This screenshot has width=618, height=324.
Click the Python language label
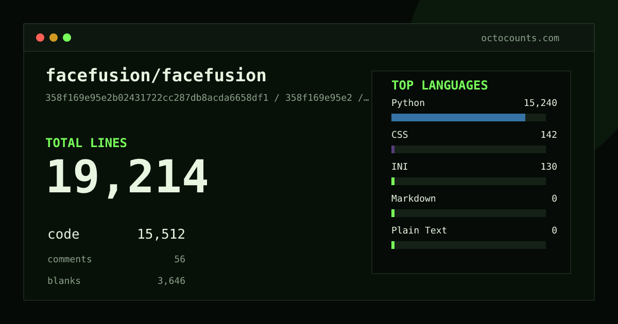click(x=408, y=103)
